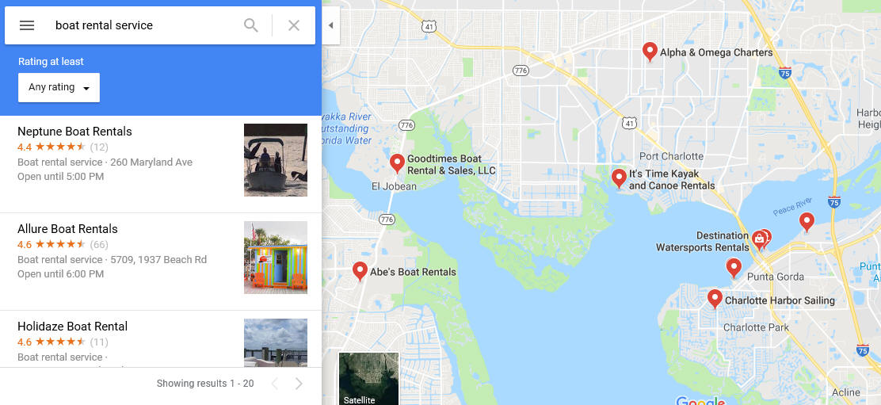The height and width of the screenshot is (405, 881).
Task: Collapse the side panel arrow
Action: click(331, 25)
